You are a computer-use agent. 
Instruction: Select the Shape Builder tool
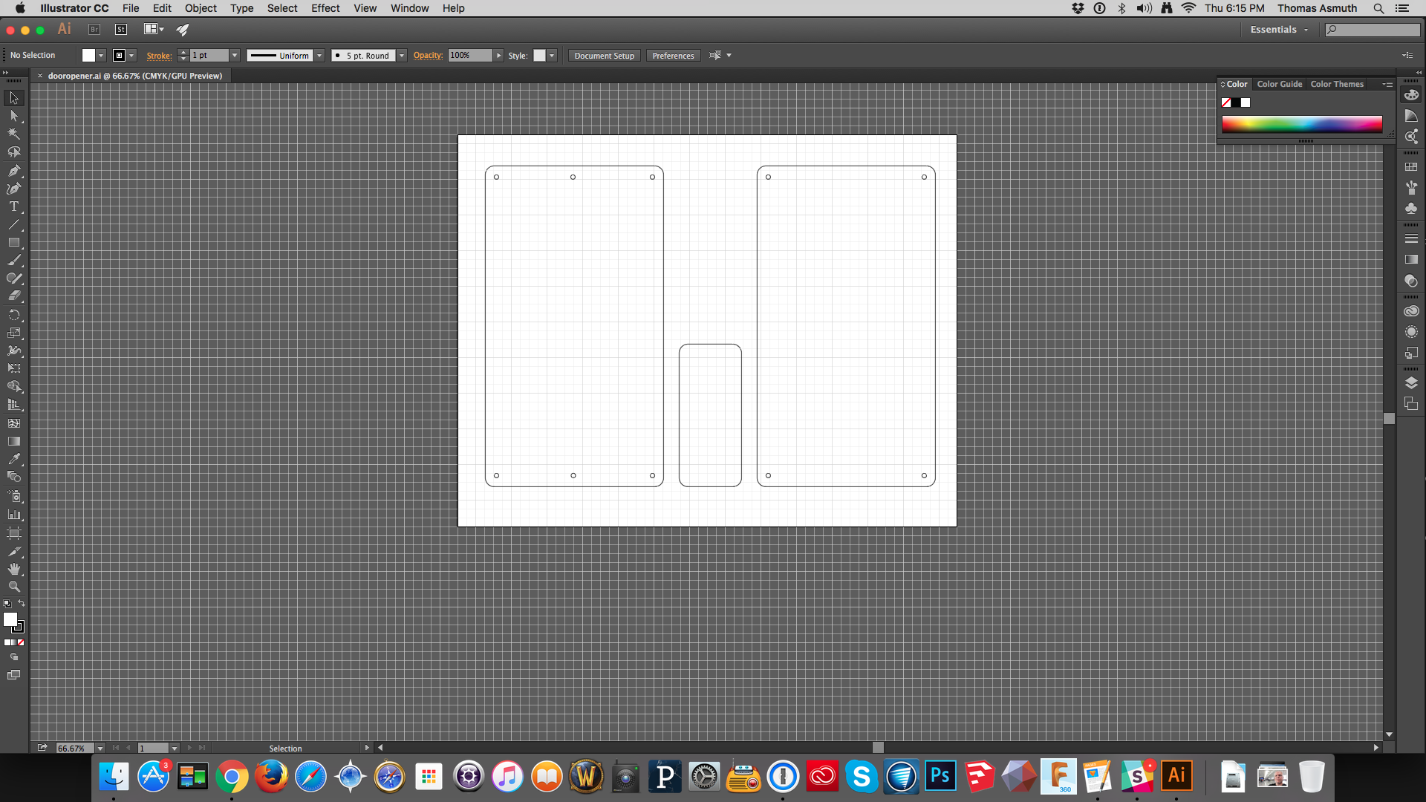coord(14,387)
